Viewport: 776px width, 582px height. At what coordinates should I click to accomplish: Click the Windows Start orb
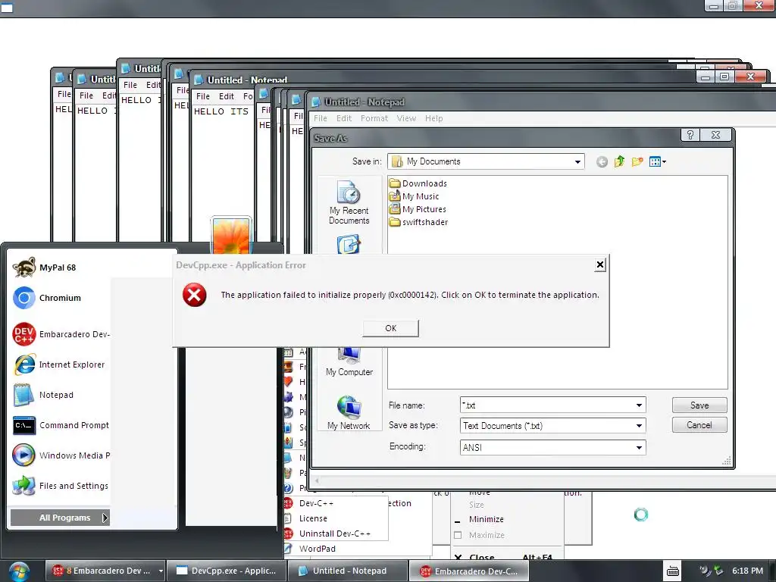pos(18,571)
